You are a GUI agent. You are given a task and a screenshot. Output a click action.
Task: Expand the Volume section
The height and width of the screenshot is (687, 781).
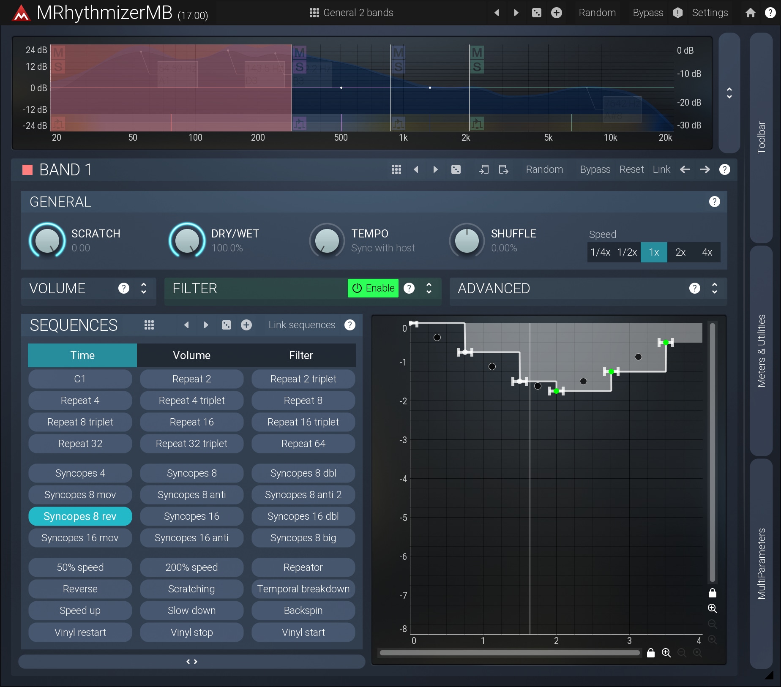(144, 288)
